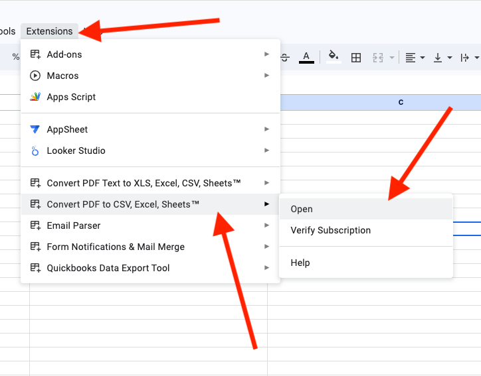Click the borders grid icon

pos(356,58)
